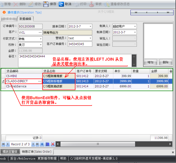Click the 删除 button under image box
This screenshot has height=163, width=176.
[165, 62]
